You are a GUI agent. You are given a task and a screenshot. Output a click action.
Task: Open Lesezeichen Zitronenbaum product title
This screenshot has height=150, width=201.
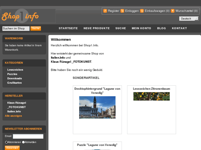point(152,89)
